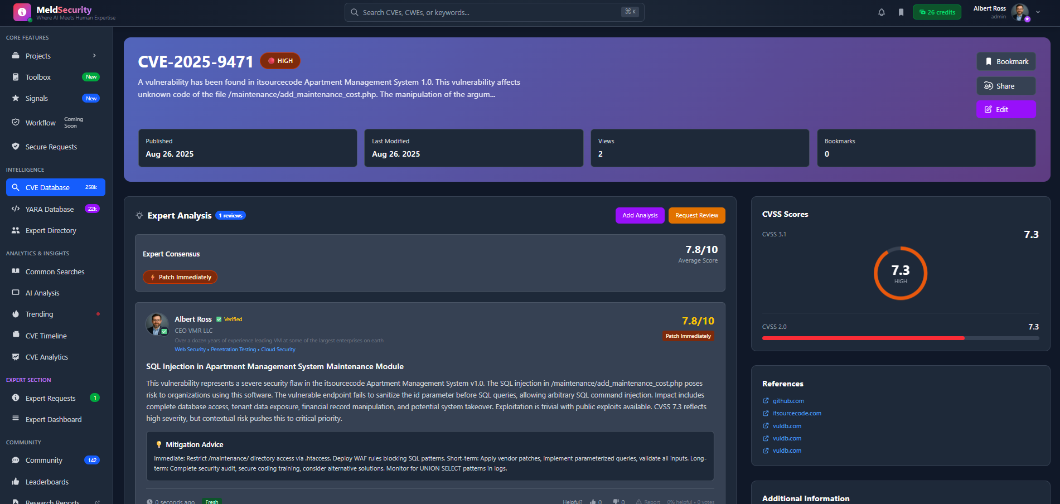Select CVE Database in sidebar

(56, 187)
